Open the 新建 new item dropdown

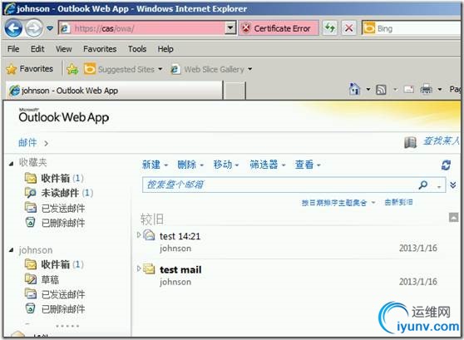[155, 165]
